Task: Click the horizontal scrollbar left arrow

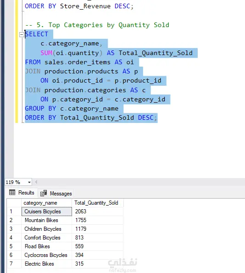Action: coord(36,182)
